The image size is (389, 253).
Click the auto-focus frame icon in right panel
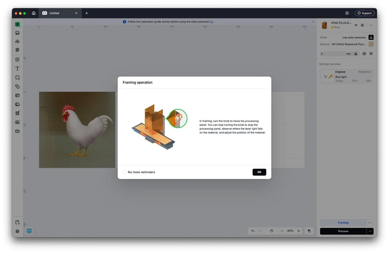(x=371, y=54)
